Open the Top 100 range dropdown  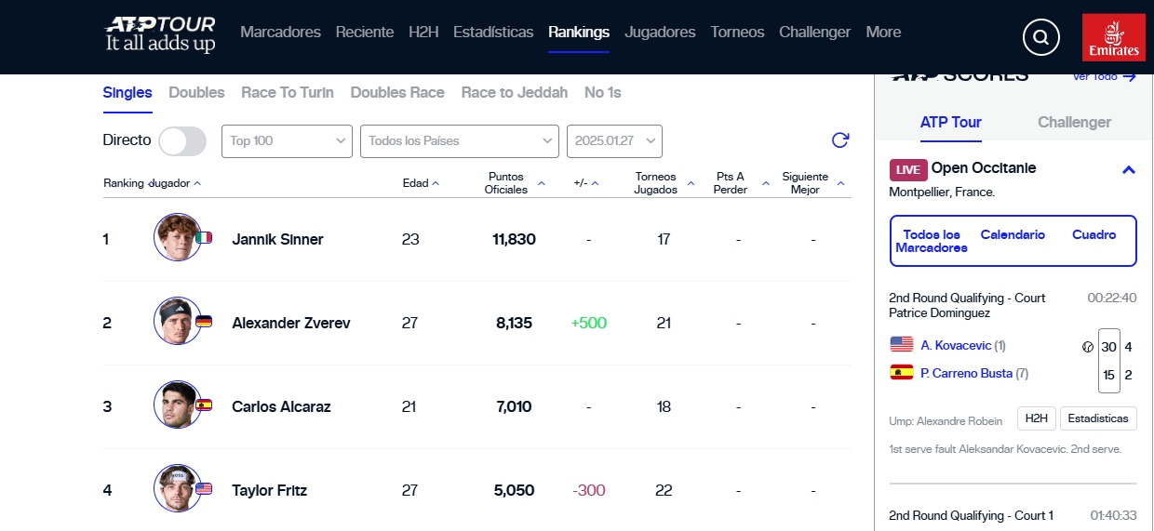[x=287, y=141]
